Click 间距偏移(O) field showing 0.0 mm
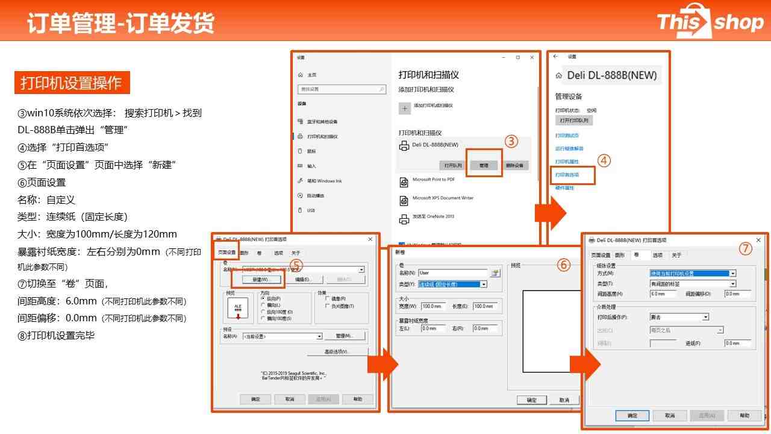 738,294
